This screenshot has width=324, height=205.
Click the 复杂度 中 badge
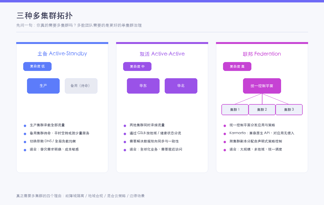137,66
